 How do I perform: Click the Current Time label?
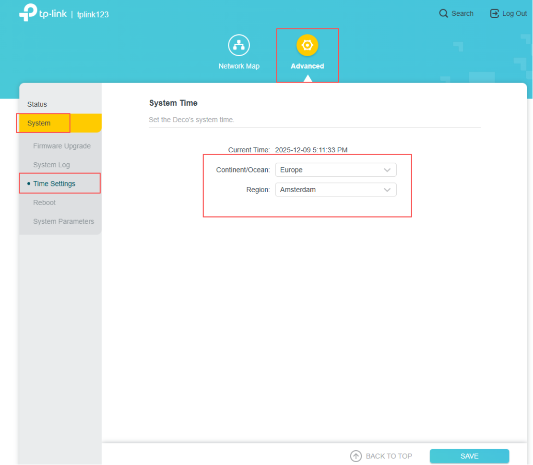pos(249,150)
